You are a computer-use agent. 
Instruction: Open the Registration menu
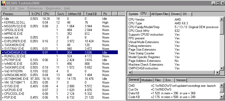tap(53, 8)
